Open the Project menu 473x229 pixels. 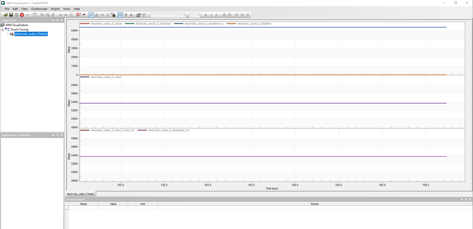(55, 8)
